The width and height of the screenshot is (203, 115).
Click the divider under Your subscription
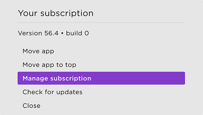coord(101,22)
